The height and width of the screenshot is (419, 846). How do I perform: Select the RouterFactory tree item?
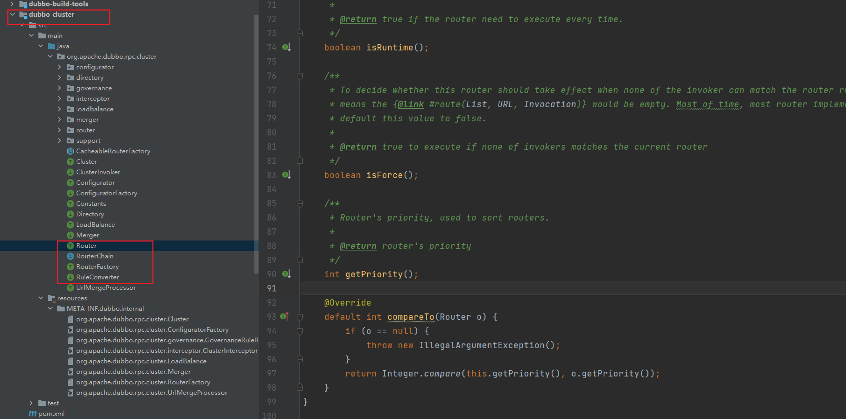pos(98,267)
